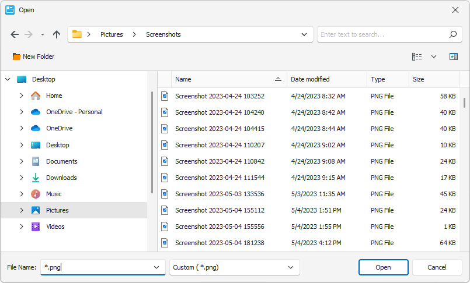The width and height of the screenshot is (470, 283).
Task: Sort files by Date modified column
Action: (310, 79)
